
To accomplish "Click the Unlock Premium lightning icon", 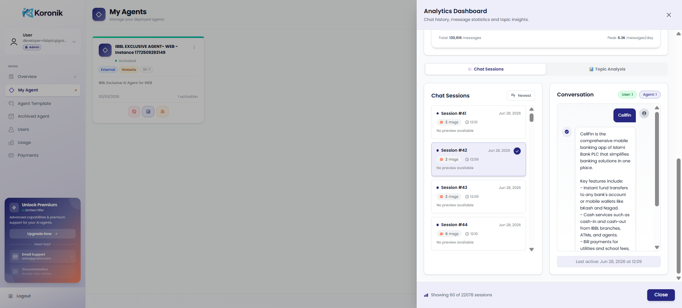I will [14, 207].
